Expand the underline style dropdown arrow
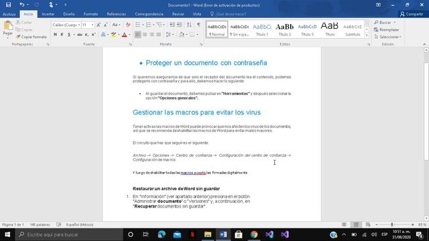 tap(74, 35)
